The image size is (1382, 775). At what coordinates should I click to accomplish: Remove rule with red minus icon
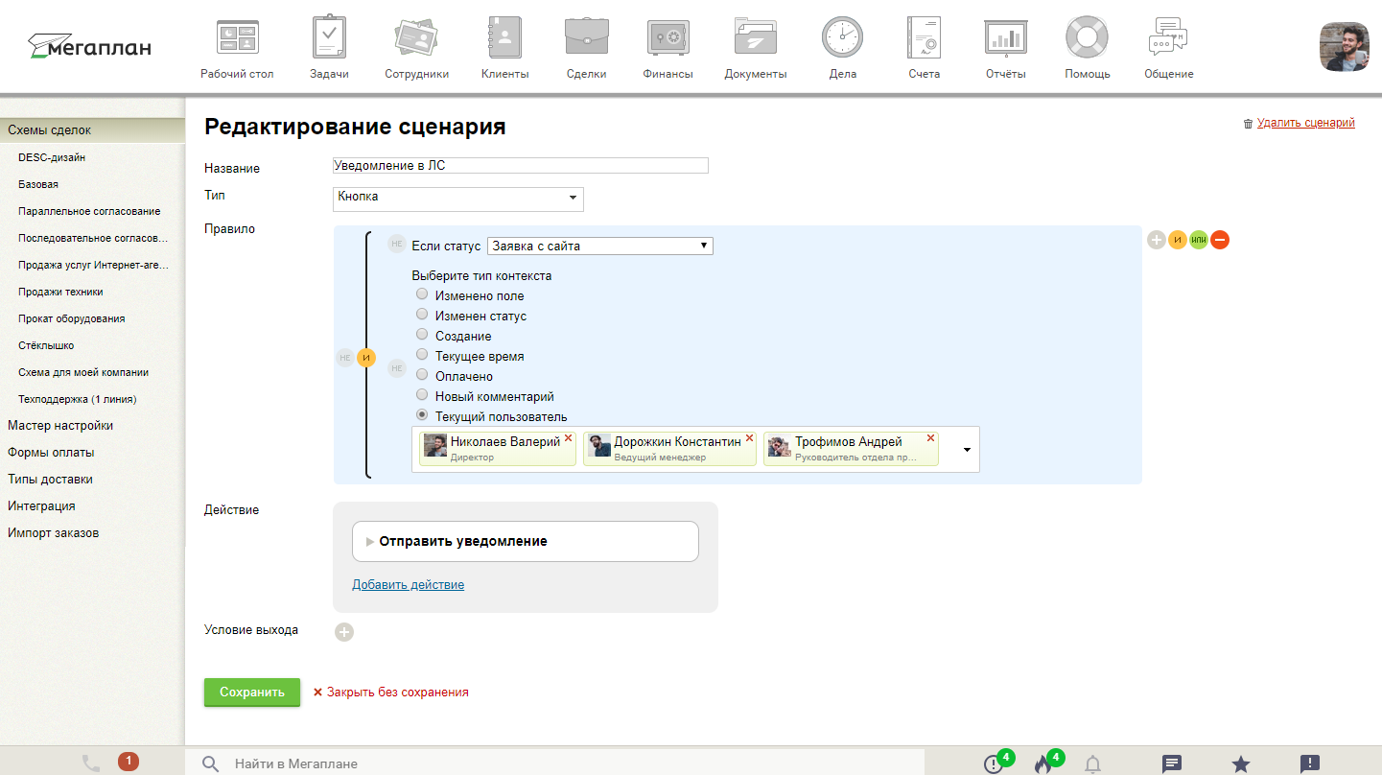tap(1220, 240)
